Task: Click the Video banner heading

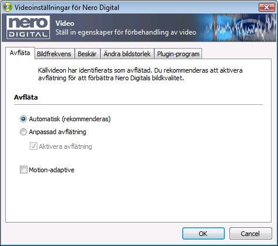Action: tap(65, 23)
